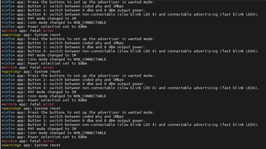Click the third 'Fatal error' log line
Image resolution: width=266 pixels, height=149 pixels.
click(28, 104)
